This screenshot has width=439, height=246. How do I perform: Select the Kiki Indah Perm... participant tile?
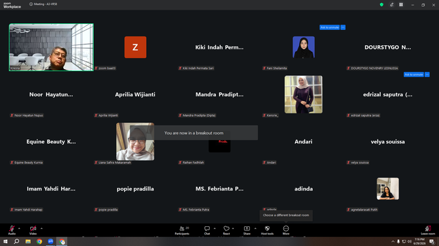click(219, 47)
